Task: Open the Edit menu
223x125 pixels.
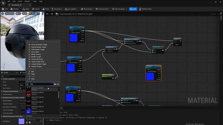Action: pos(14,1)
